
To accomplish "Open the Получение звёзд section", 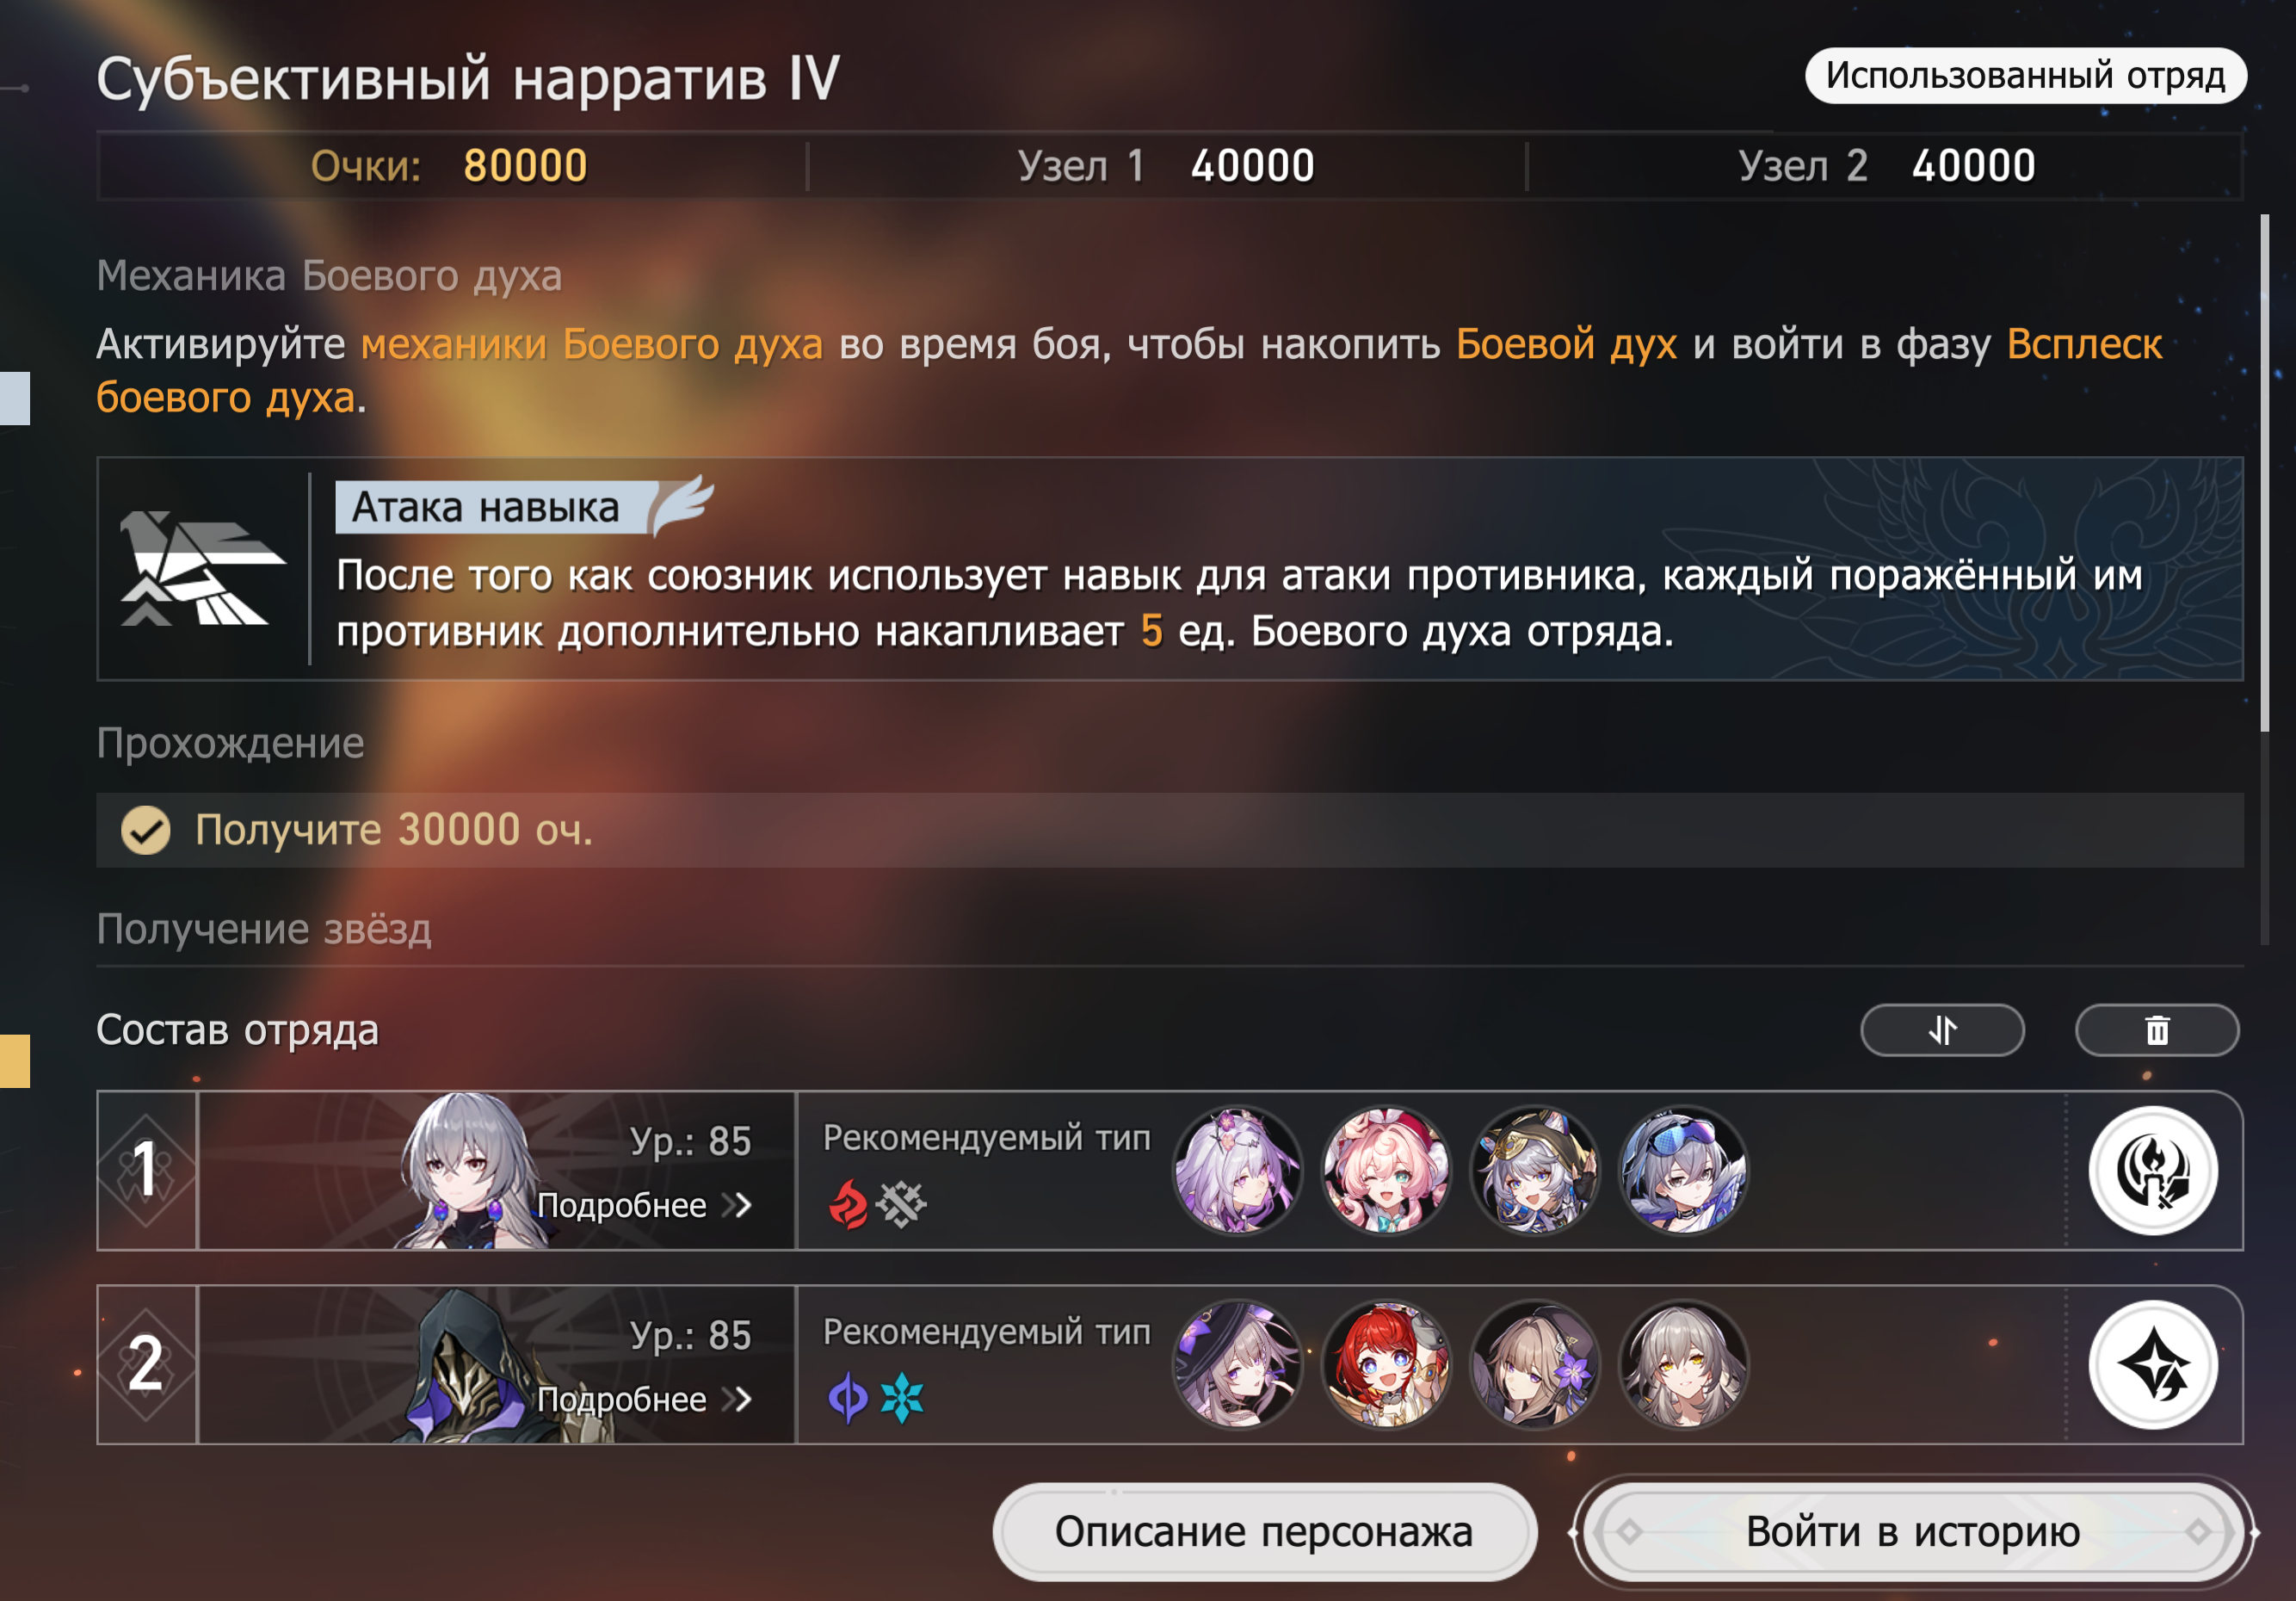I will click(264, 929).
